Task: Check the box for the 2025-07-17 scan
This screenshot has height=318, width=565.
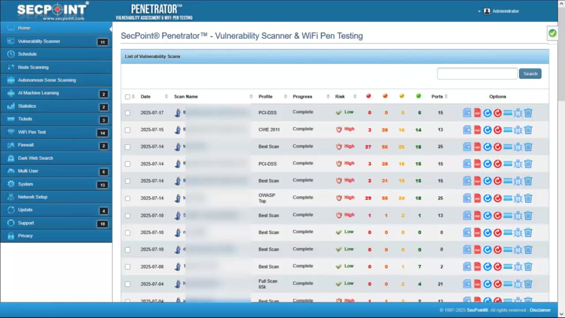Action: (x=128, y=113)
